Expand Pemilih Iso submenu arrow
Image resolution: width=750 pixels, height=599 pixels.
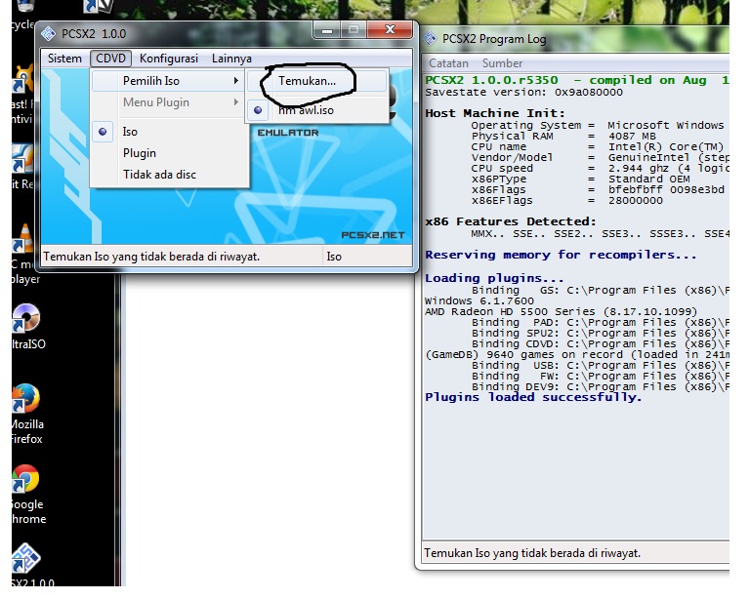[235, 81]
